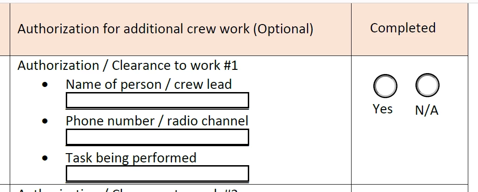The image size is (478, 192).
Task: Click the Name of person / crew lead label
Action: coord(149,84)
